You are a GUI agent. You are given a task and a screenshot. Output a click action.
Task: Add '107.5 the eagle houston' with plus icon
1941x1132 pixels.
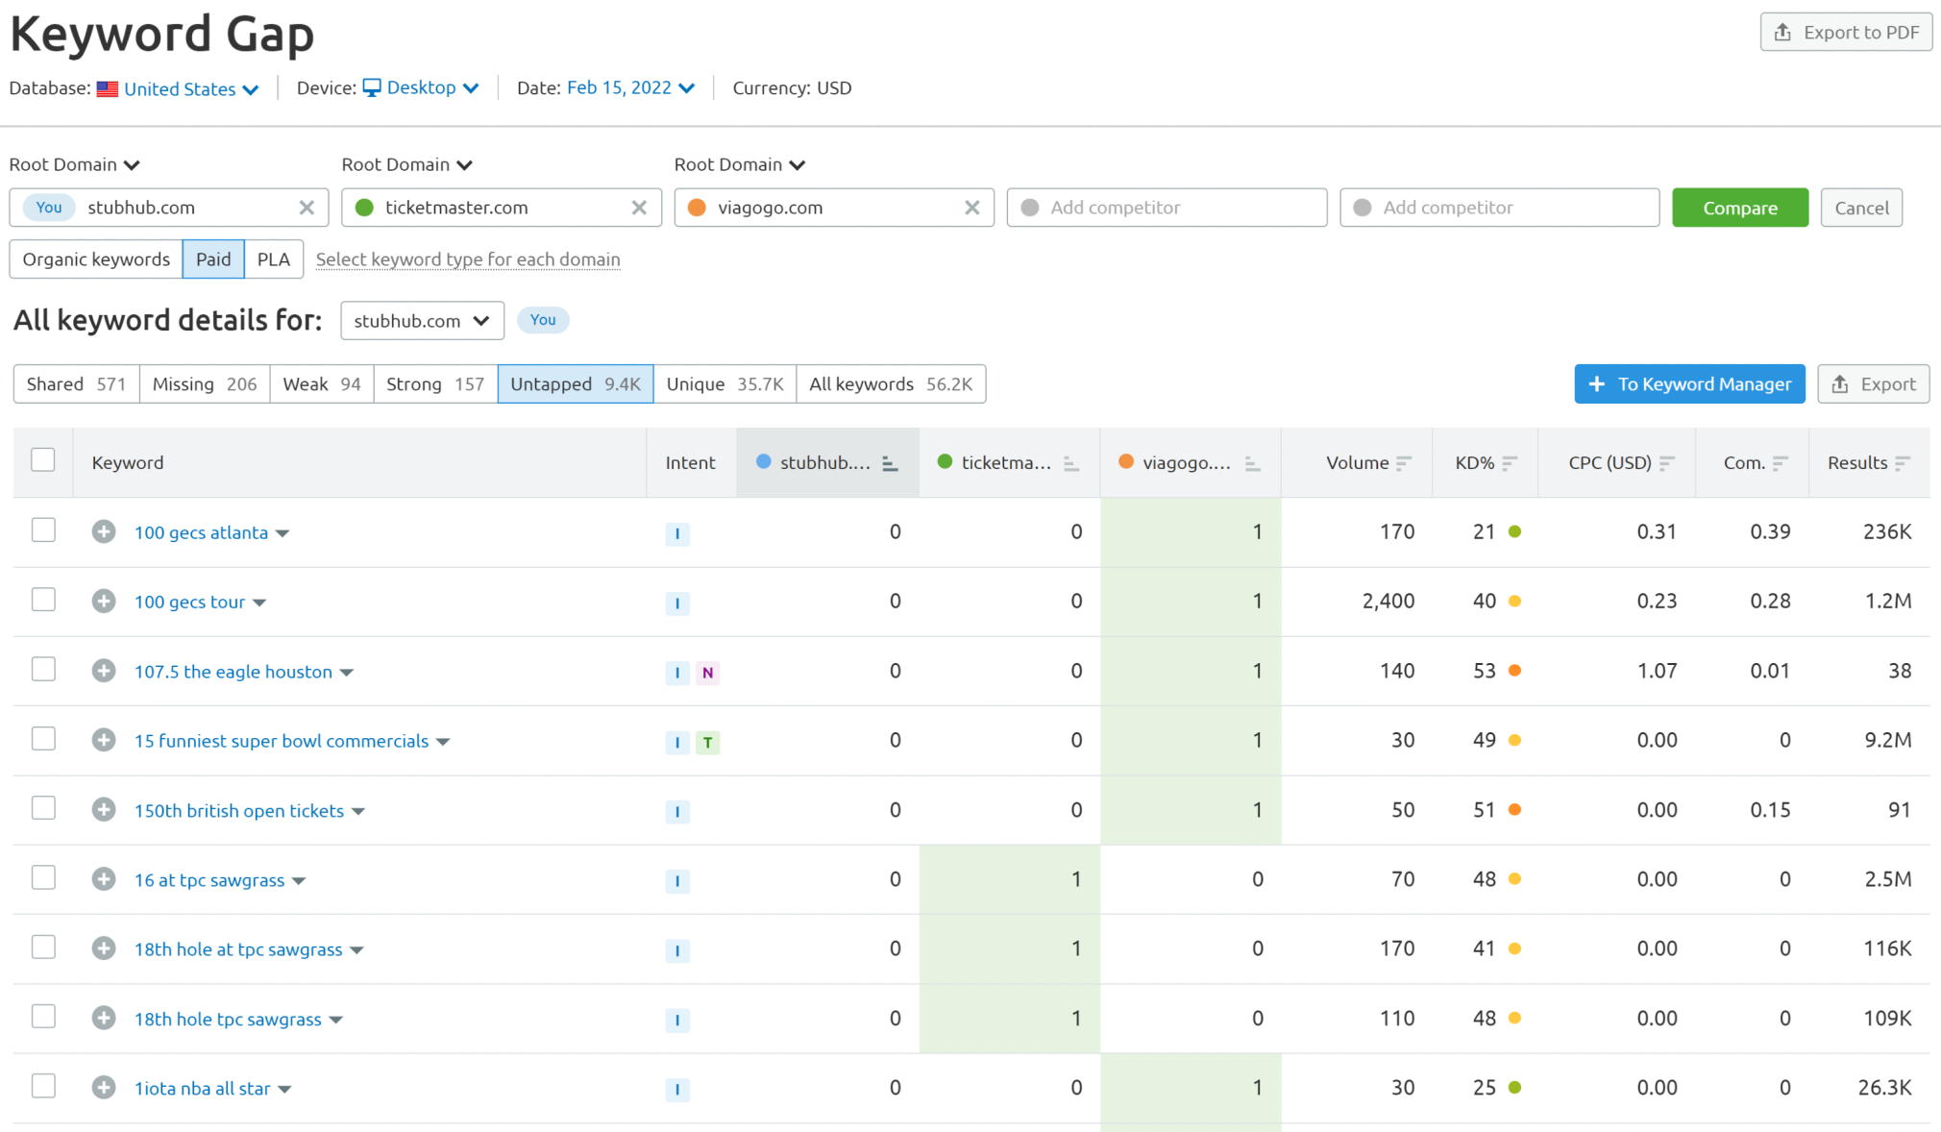coord(104,671)
